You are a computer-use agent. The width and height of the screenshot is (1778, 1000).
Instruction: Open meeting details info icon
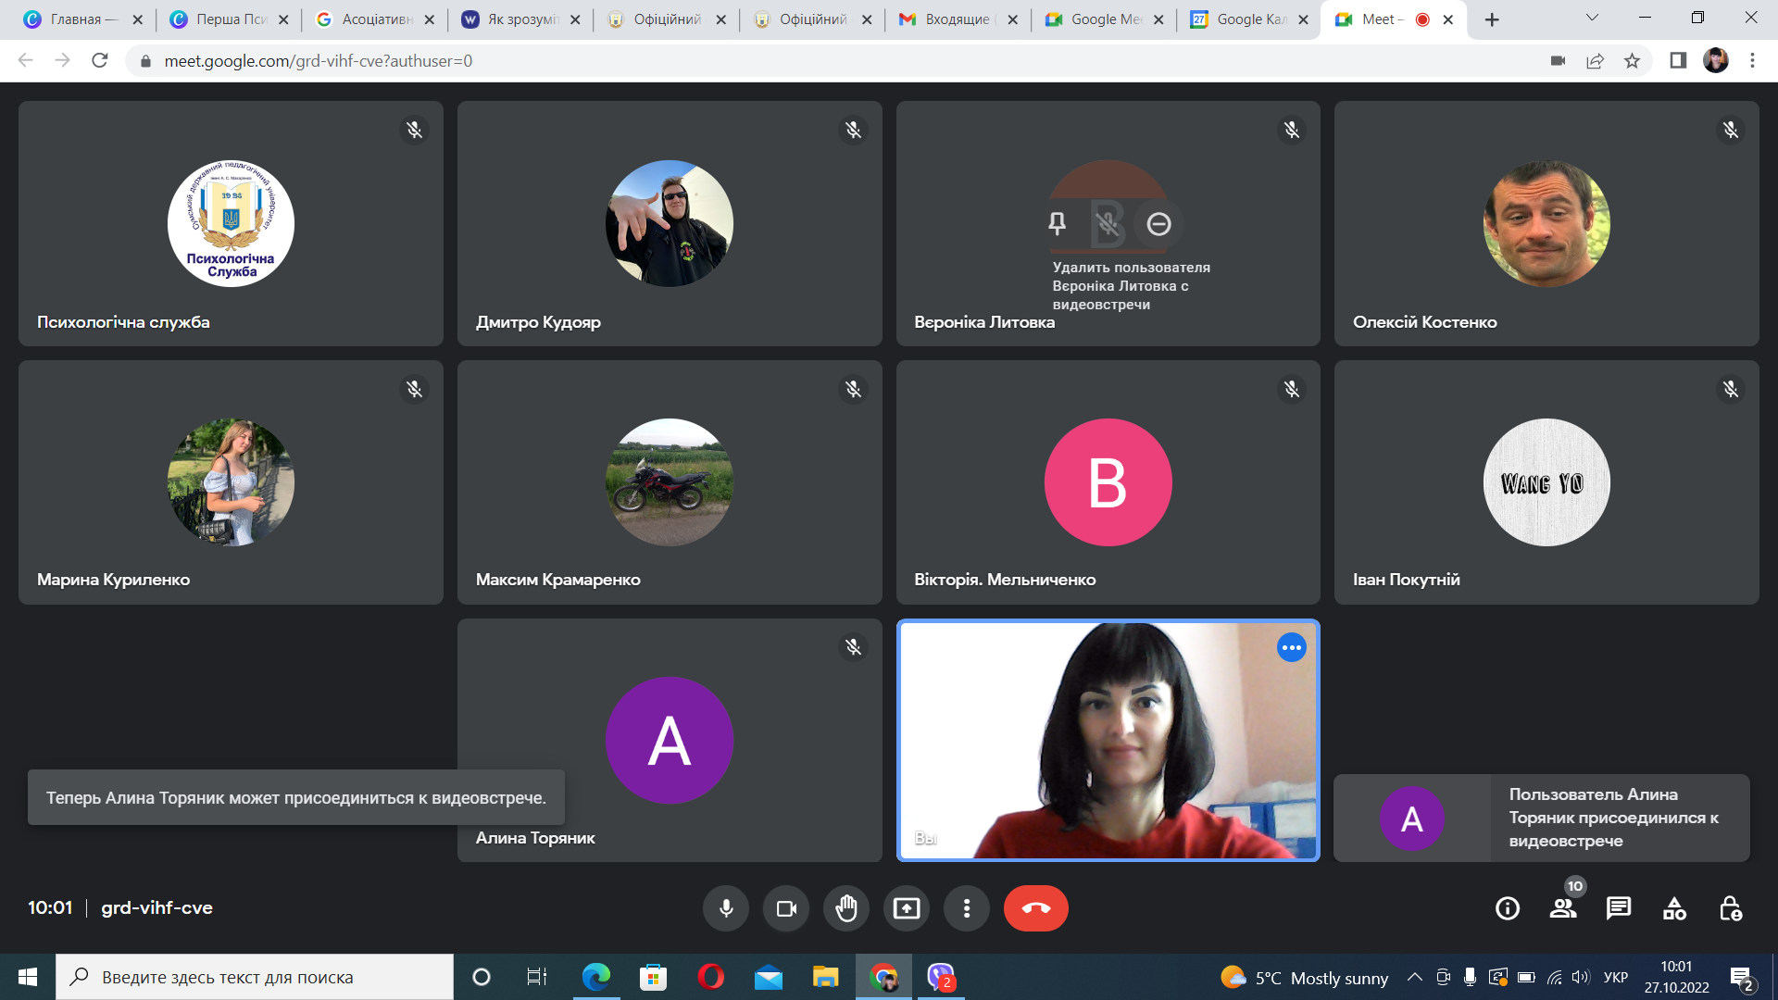pyautogui.click(x=1508, y=908)
